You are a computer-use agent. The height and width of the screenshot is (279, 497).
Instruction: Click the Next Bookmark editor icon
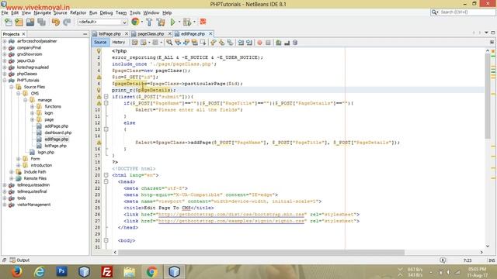click(221, 43)
